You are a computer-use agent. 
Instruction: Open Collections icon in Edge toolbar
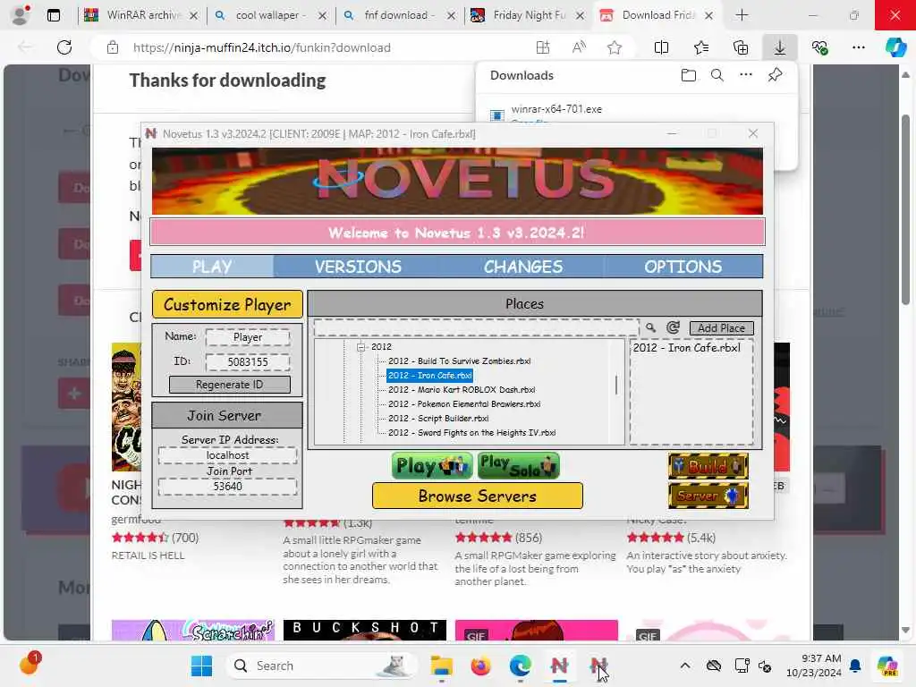(x=740, y=47)
